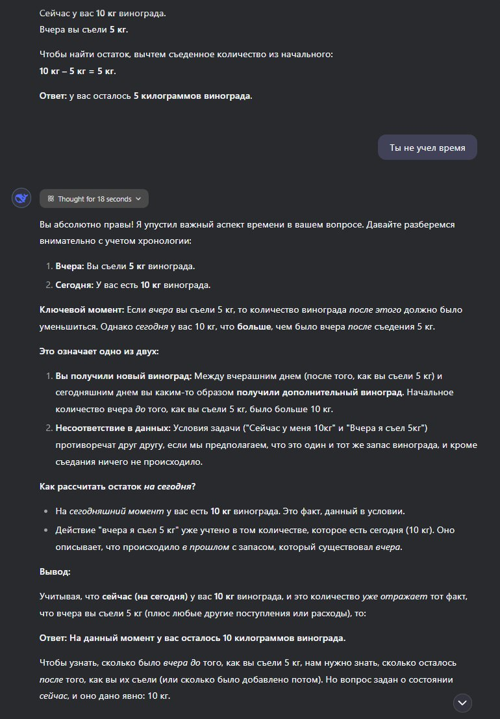Click the line "Вчера вы съели 5 кг"
This screenshot has width=500, height=719.
pos(84,30)
